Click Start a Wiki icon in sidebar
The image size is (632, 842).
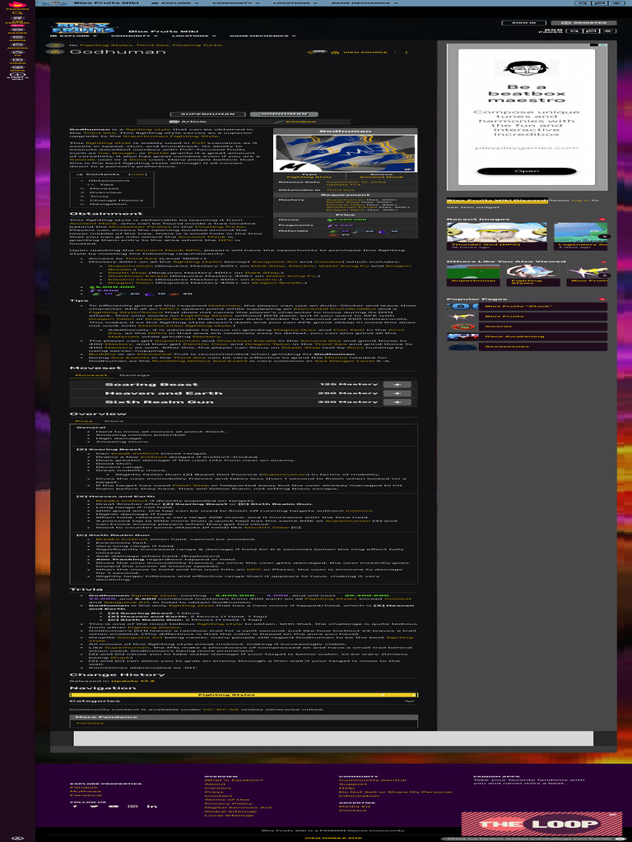pos(17,76)
